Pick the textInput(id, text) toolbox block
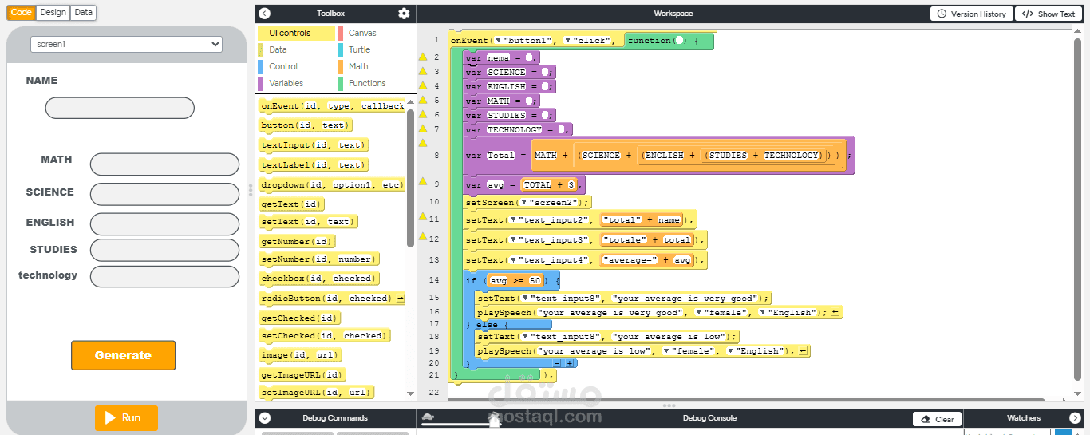Image resolution: width=1090 pixels, height=435 pixels. [x=313, y=145]
